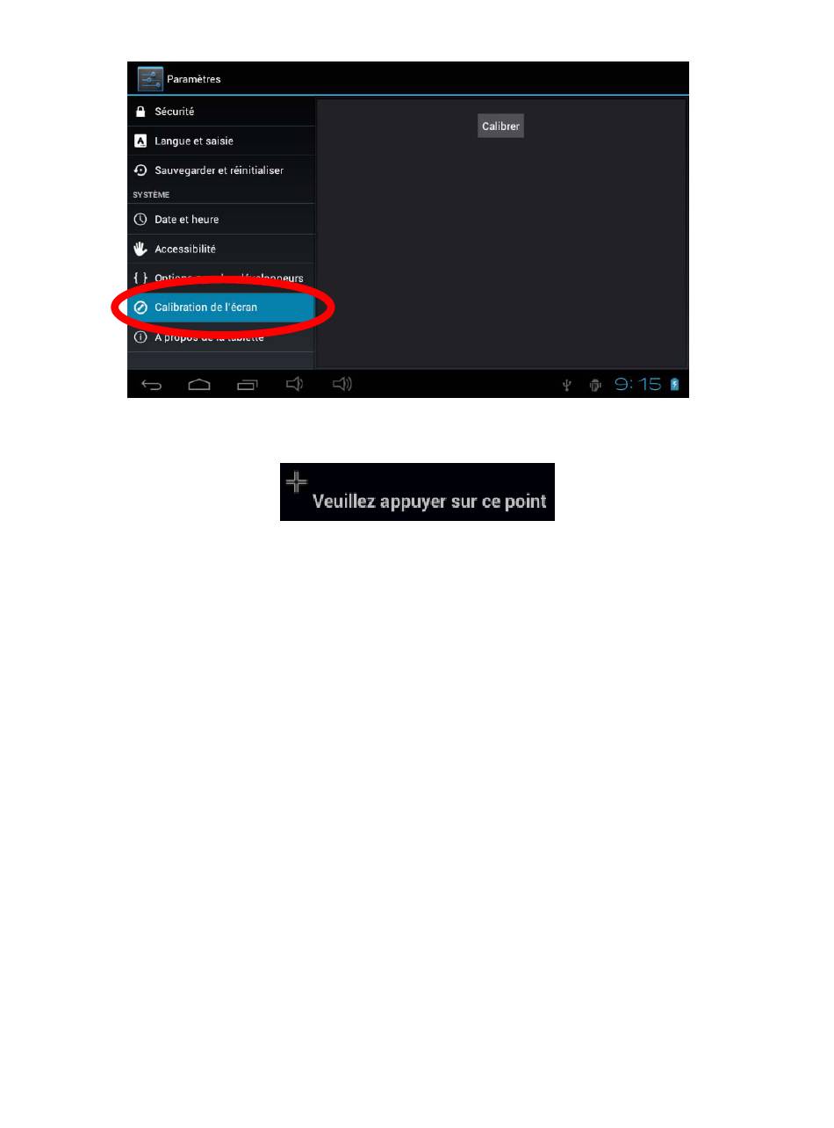Choose Calibration de l'écran entry
Image resolution: width=834 pixels, height=1128 pixels.
tap(221, 307)
